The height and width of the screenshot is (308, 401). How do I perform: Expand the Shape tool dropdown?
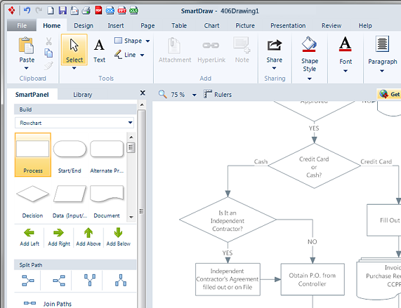click(x=147, y=41)
